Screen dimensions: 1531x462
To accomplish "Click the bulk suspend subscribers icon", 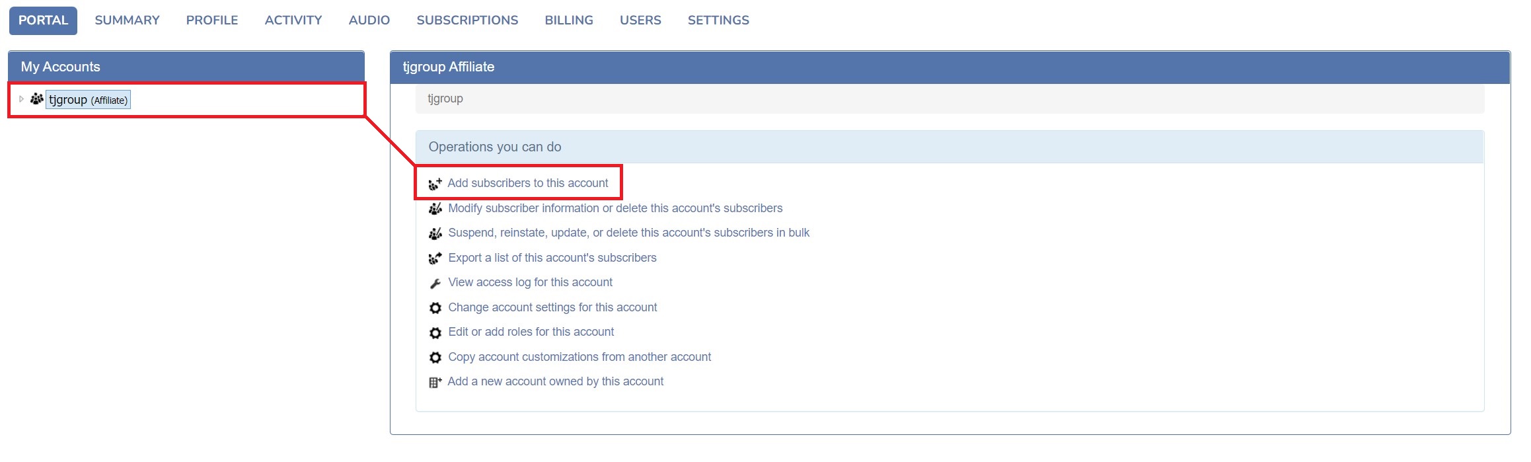I will 435,233.
